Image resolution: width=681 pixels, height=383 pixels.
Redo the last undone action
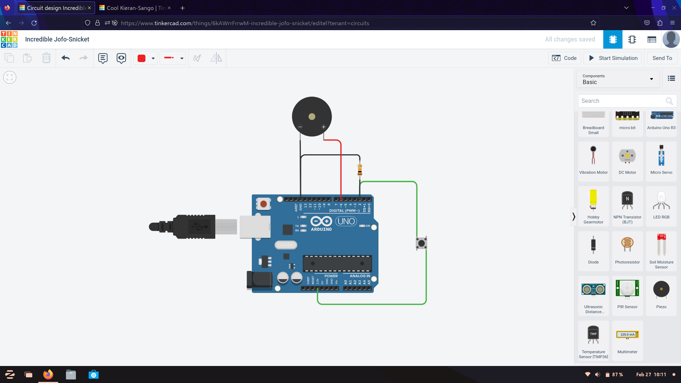[x=83, y=58]
